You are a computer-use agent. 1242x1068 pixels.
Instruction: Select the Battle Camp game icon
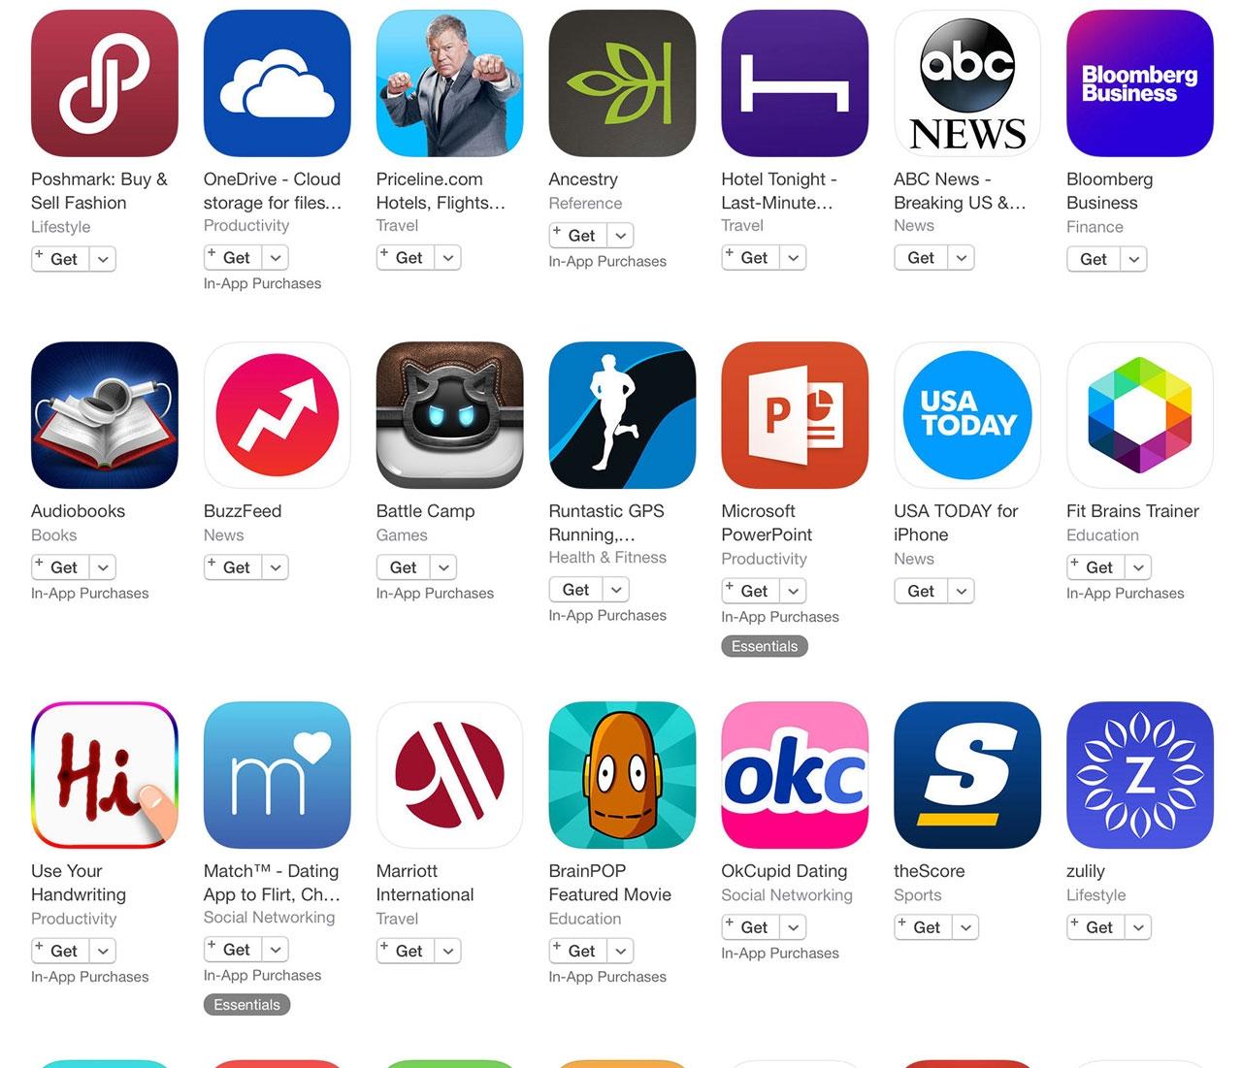[449, 415]
